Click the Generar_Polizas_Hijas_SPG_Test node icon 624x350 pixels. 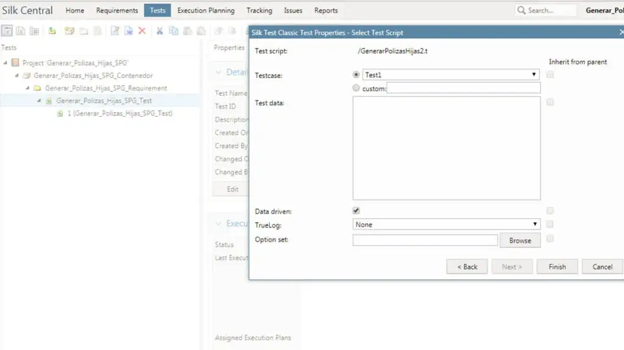49,101
